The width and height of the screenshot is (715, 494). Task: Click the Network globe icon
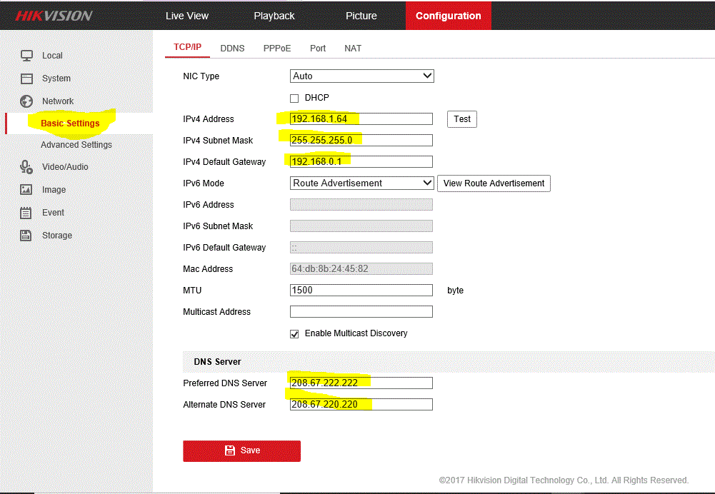click(x=26, y=101)
